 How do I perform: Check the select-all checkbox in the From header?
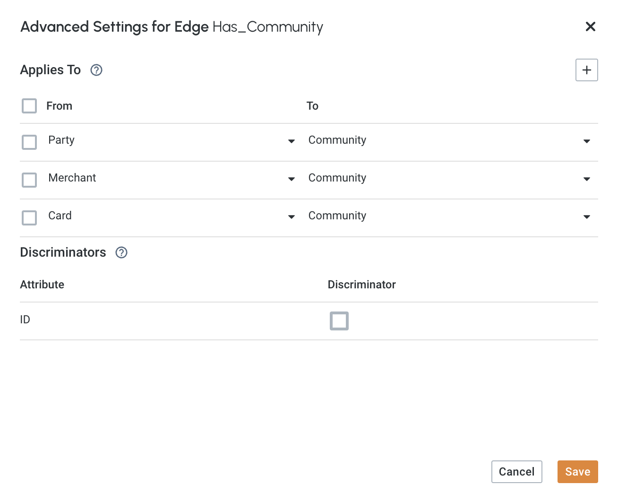pos(29,106)
